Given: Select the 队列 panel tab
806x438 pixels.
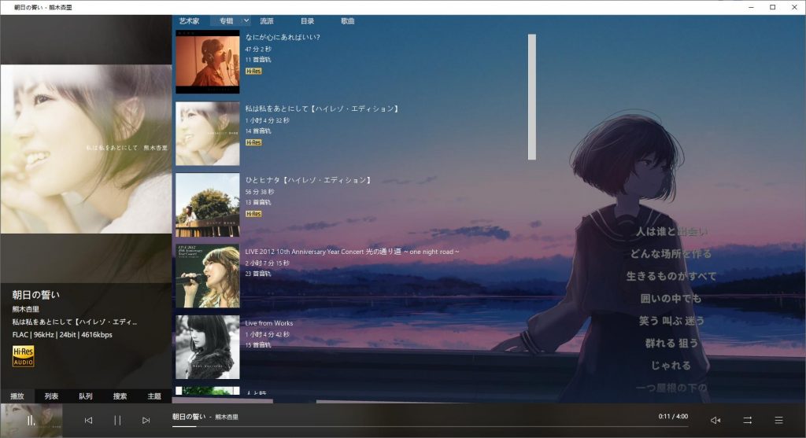Looking at the screenshot, I should coord(86,396).
